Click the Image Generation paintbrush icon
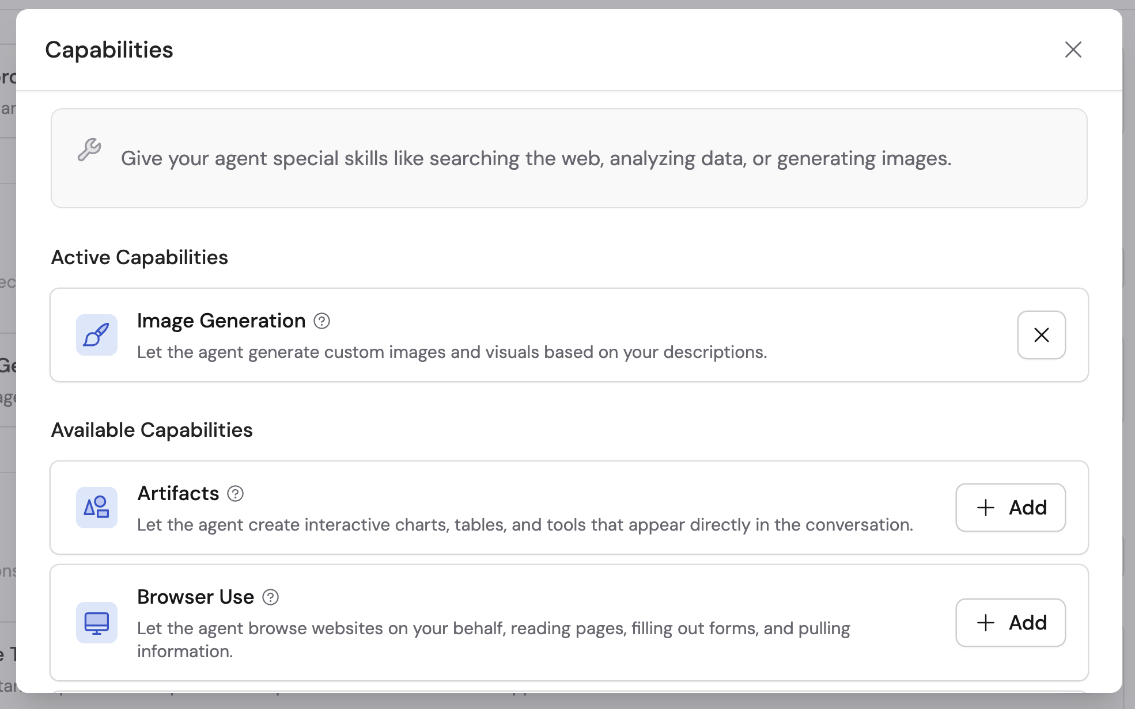Viewport: 1135px width, 709px height. [97, 335]
